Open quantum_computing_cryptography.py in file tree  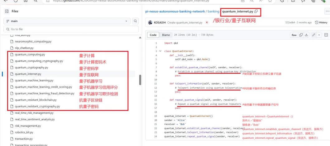point(39,61)
